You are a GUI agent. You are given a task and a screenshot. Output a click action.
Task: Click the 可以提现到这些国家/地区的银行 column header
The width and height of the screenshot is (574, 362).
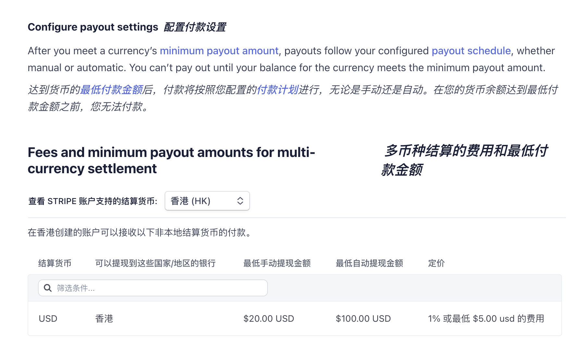[156, 263]
